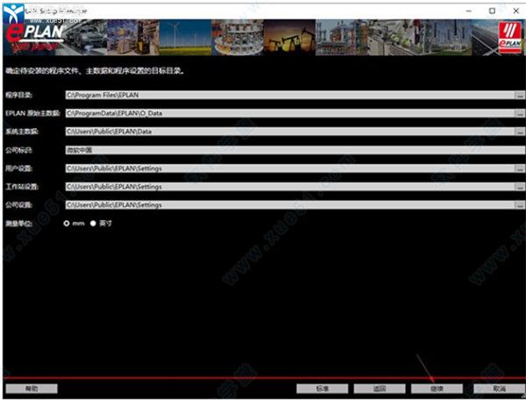Focus the 公司设置 settings path field
Screen dimensions: 526x400
290,205
